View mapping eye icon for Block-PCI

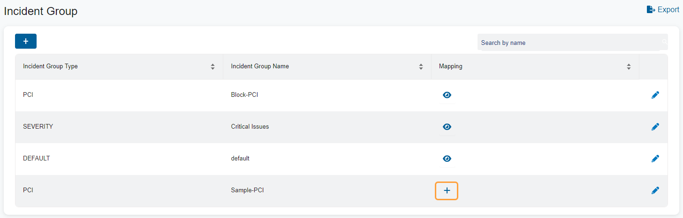[x=447, y=95]
